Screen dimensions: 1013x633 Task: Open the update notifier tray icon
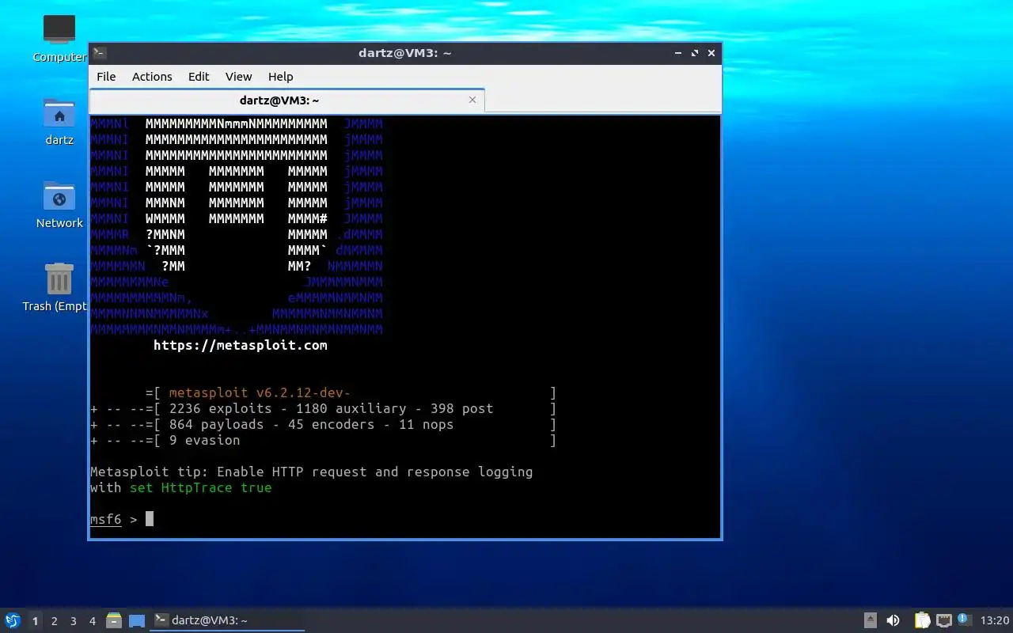point(964,620)
